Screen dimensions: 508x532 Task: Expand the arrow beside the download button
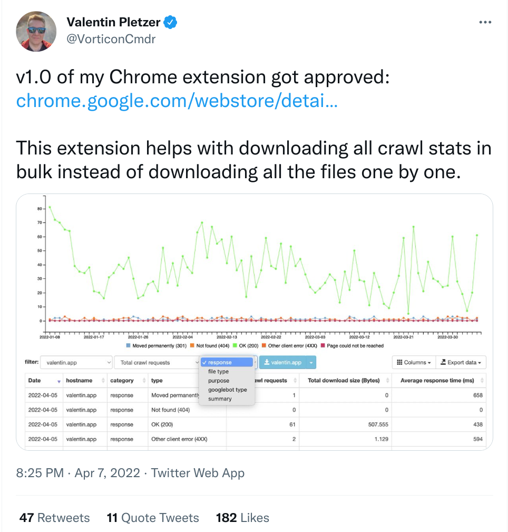[311, 362]
